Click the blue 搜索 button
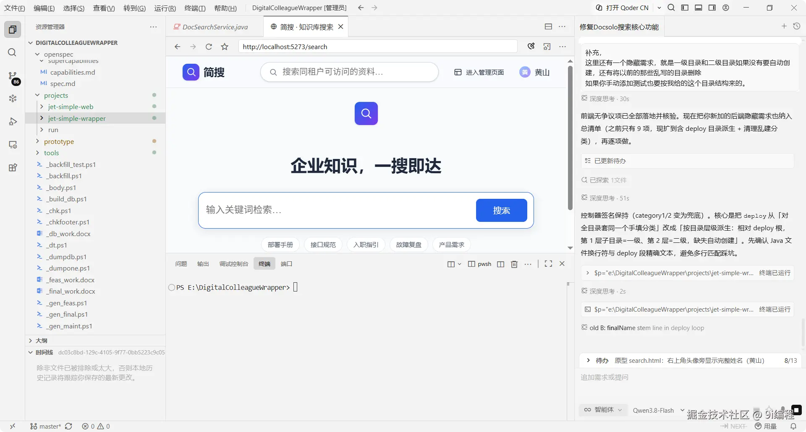This screenshot has height=432, width=806. (502, 210)
